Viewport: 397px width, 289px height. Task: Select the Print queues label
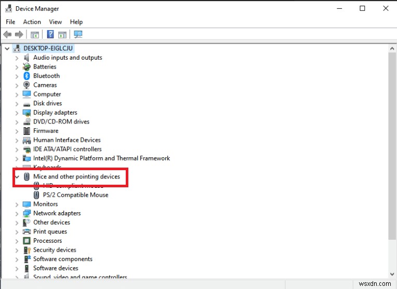tap(50, 231)
